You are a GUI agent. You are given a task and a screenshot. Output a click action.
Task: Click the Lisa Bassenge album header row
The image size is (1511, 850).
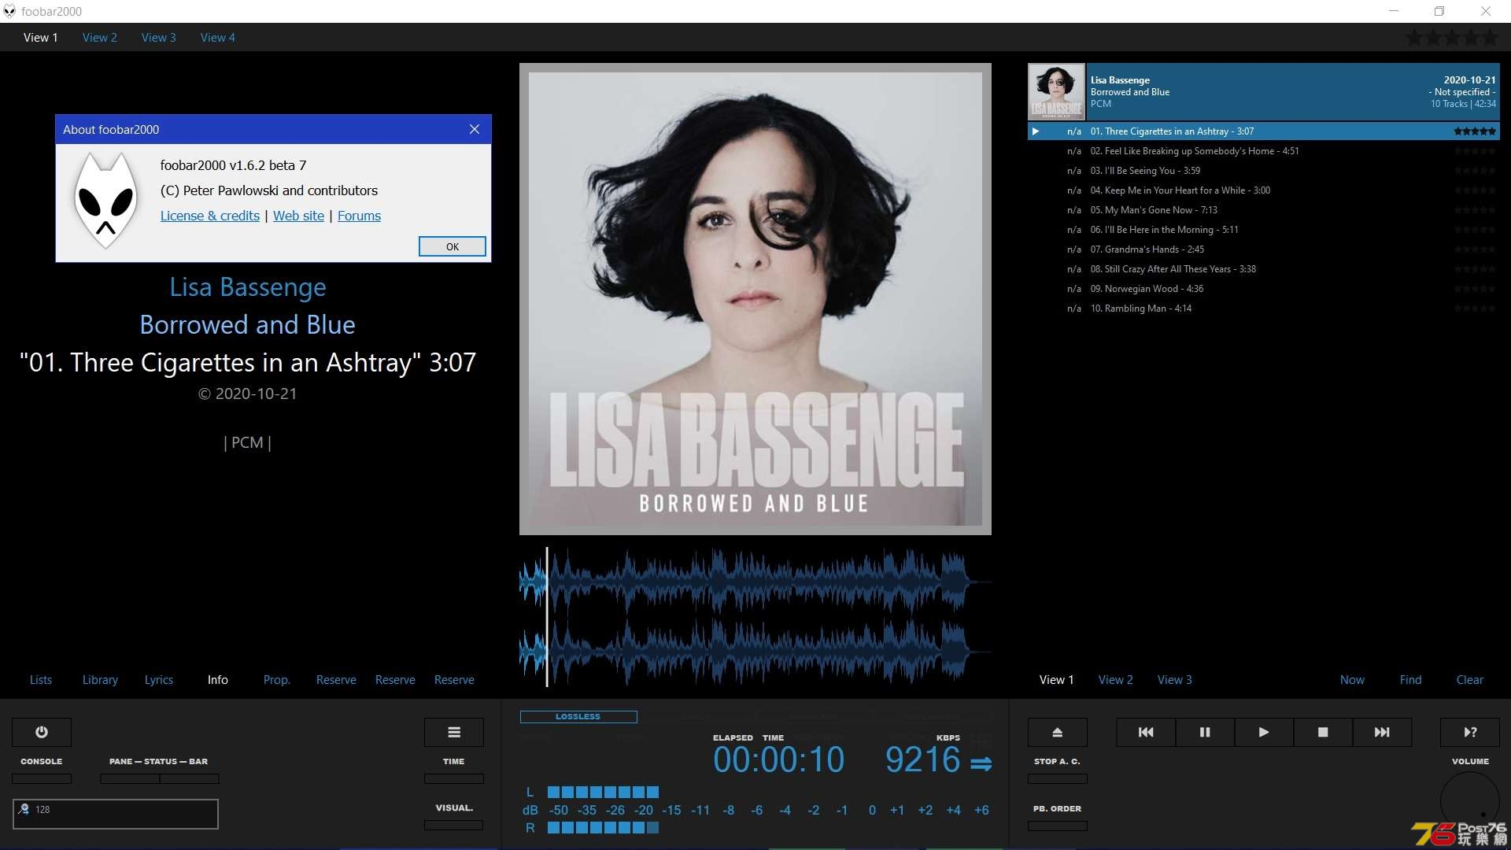(x=1264, y=92)
